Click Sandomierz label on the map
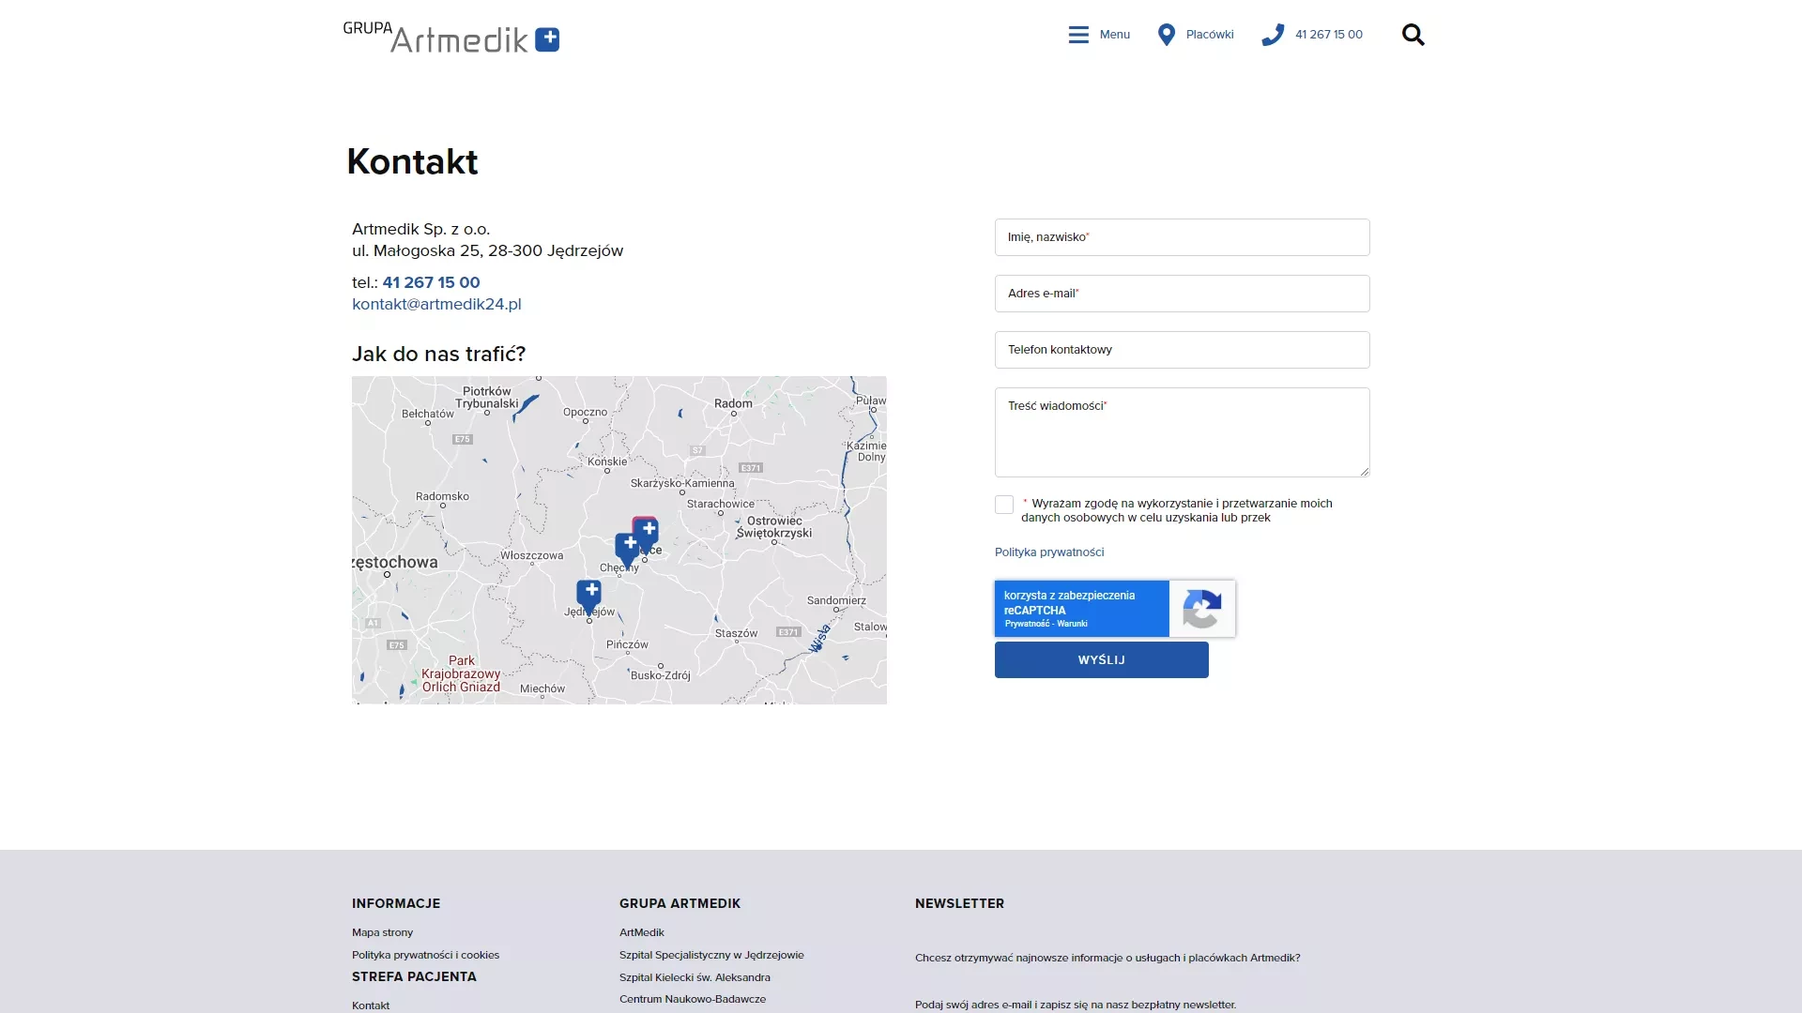 (836, 600)
